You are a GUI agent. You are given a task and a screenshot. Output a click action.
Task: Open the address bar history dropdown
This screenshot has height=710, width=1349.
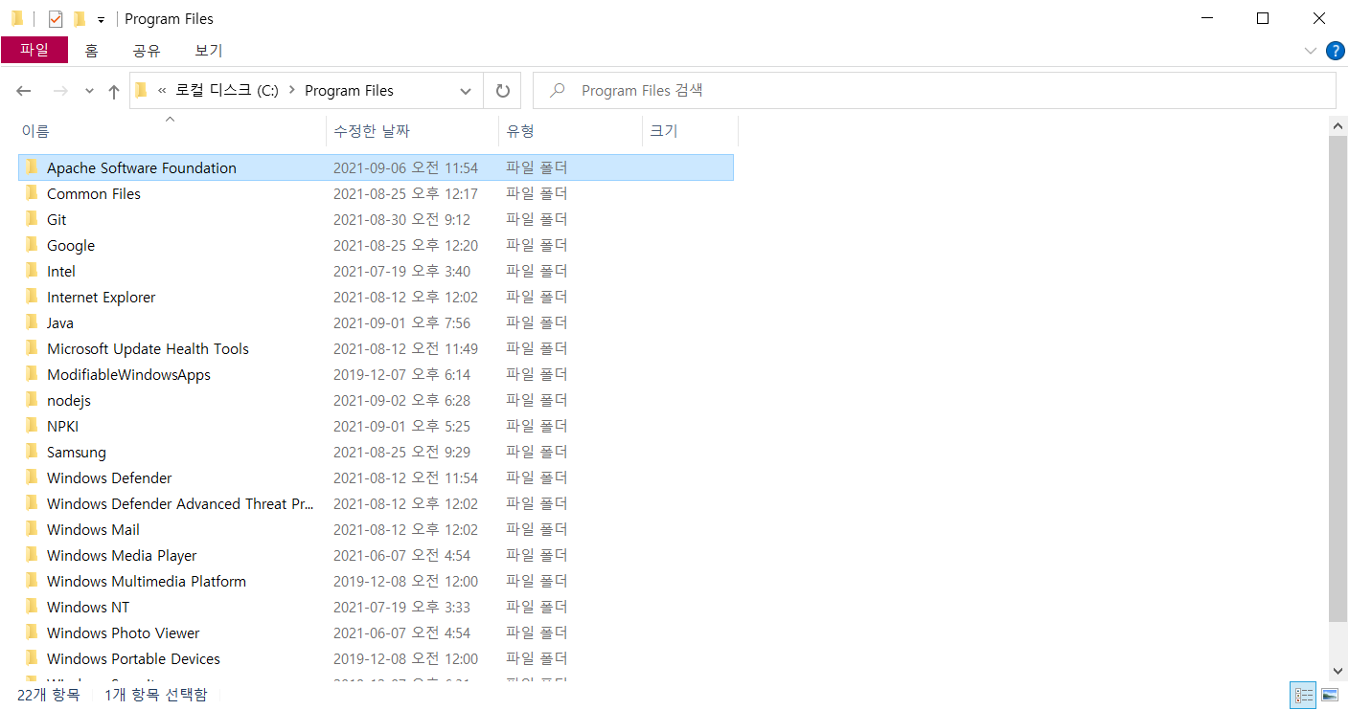[466, 91]
